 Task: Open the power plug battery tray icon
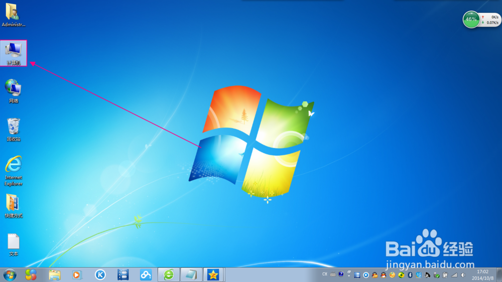pos(445,275)
